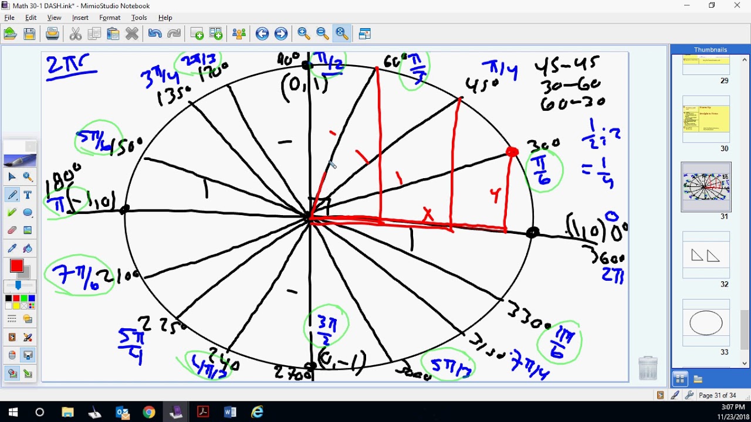This screenshot has height=422, width=751.
Task: Click the Delete X icon in toolbar
Action: [x=132, y=34]
